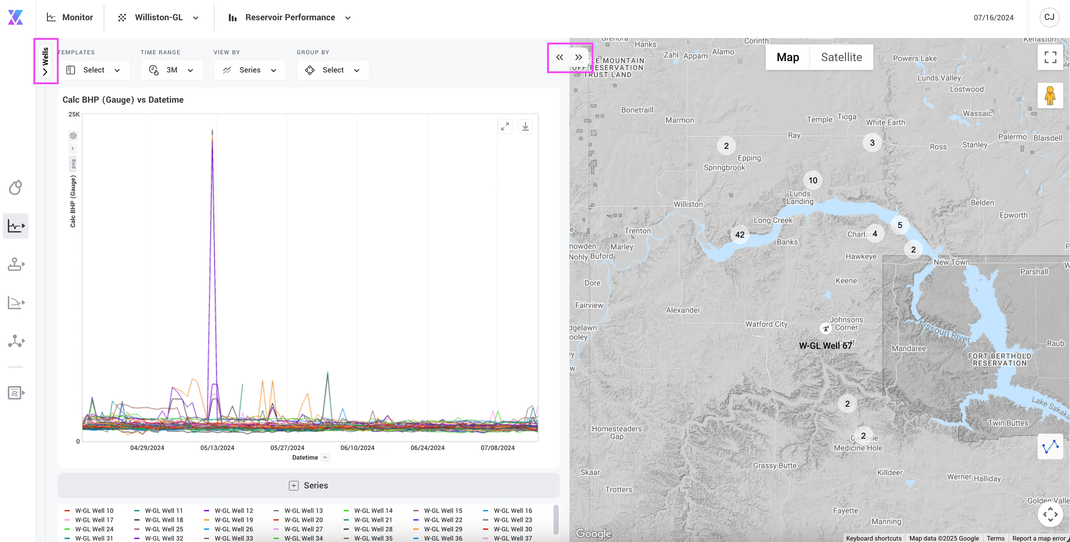Screen dimensions: 1070x542
Task: Click Report a map error link
Action: [x=1038, y=538]
